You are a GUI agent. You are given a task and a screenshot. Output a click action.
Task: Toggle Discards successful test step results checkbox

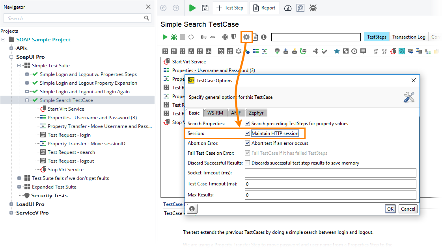coord(247,163)
